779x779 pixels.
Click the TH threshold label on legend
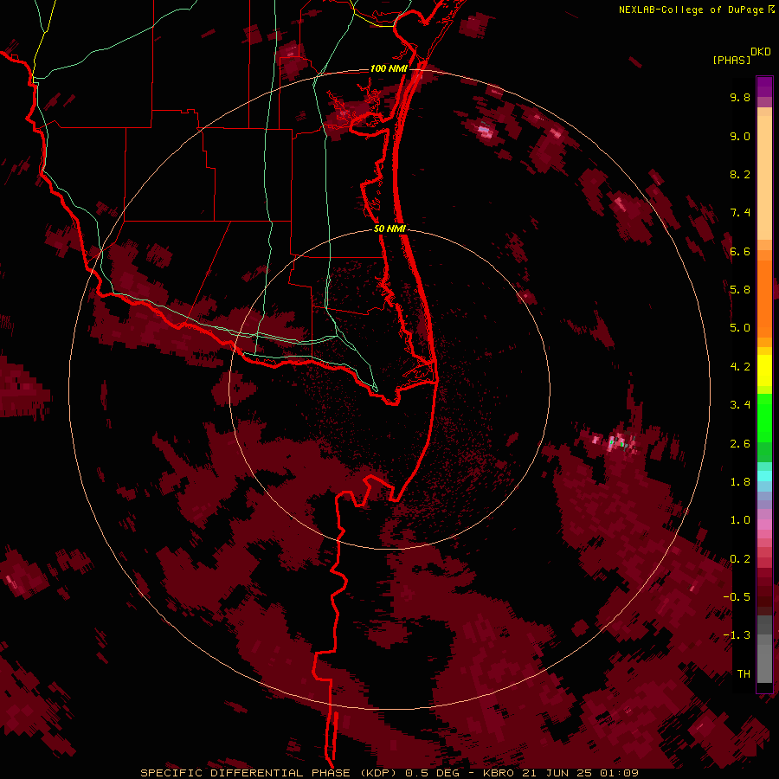744,674
